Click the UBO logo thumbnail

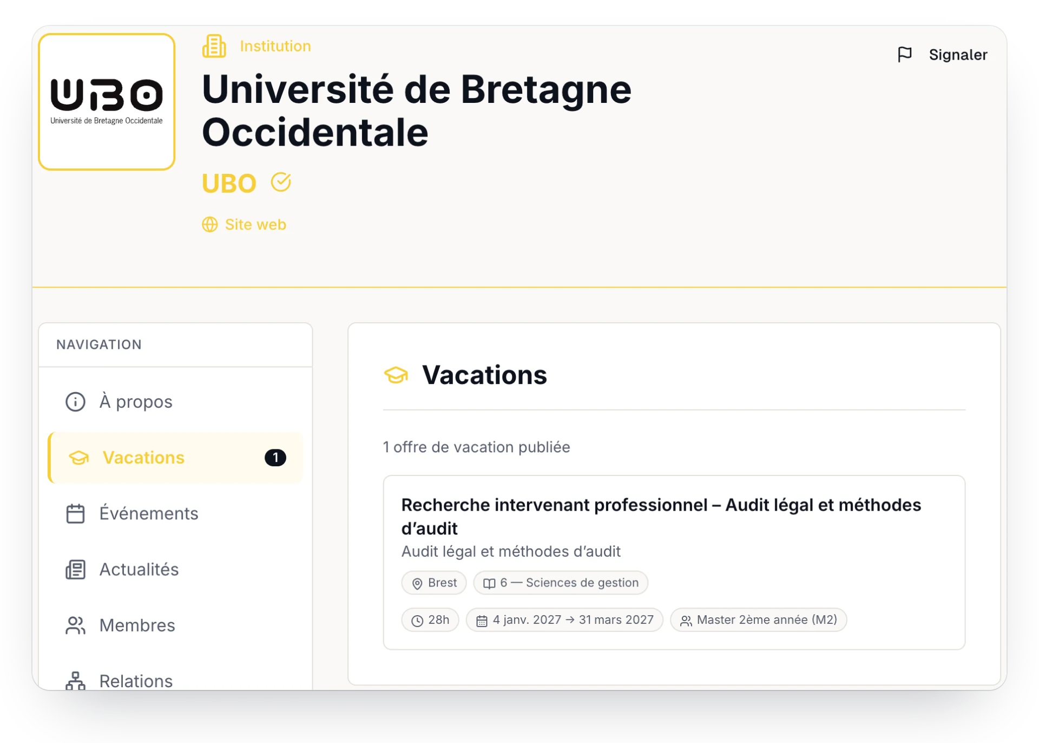107,102
